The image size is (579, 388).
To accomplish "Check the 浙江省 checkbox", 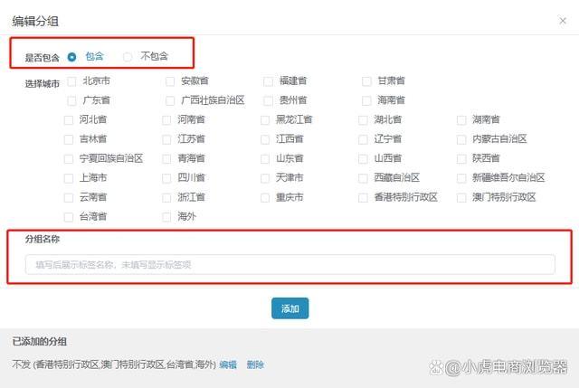I will 167,197.
